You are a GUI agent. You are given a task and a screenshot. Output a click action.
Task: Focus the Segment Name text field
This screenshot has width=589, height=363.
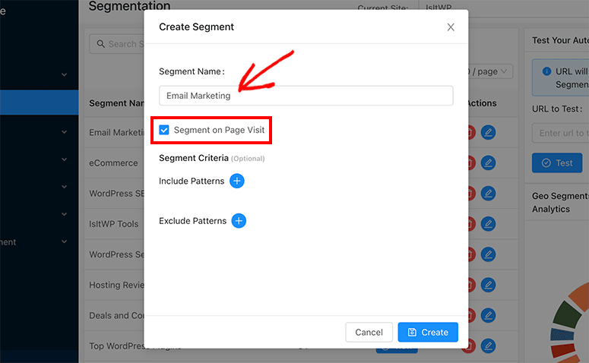pos(306,96)
